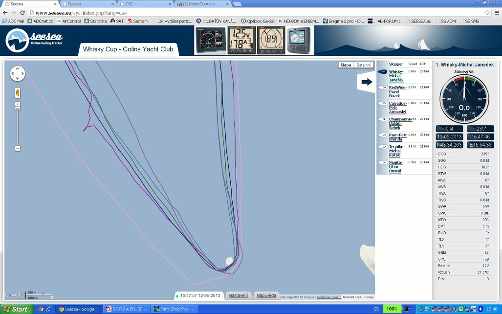Click the Seesea logo in header
Viewport: 502px width, 314px height.
pyautogui.click(x=34, y=41)
